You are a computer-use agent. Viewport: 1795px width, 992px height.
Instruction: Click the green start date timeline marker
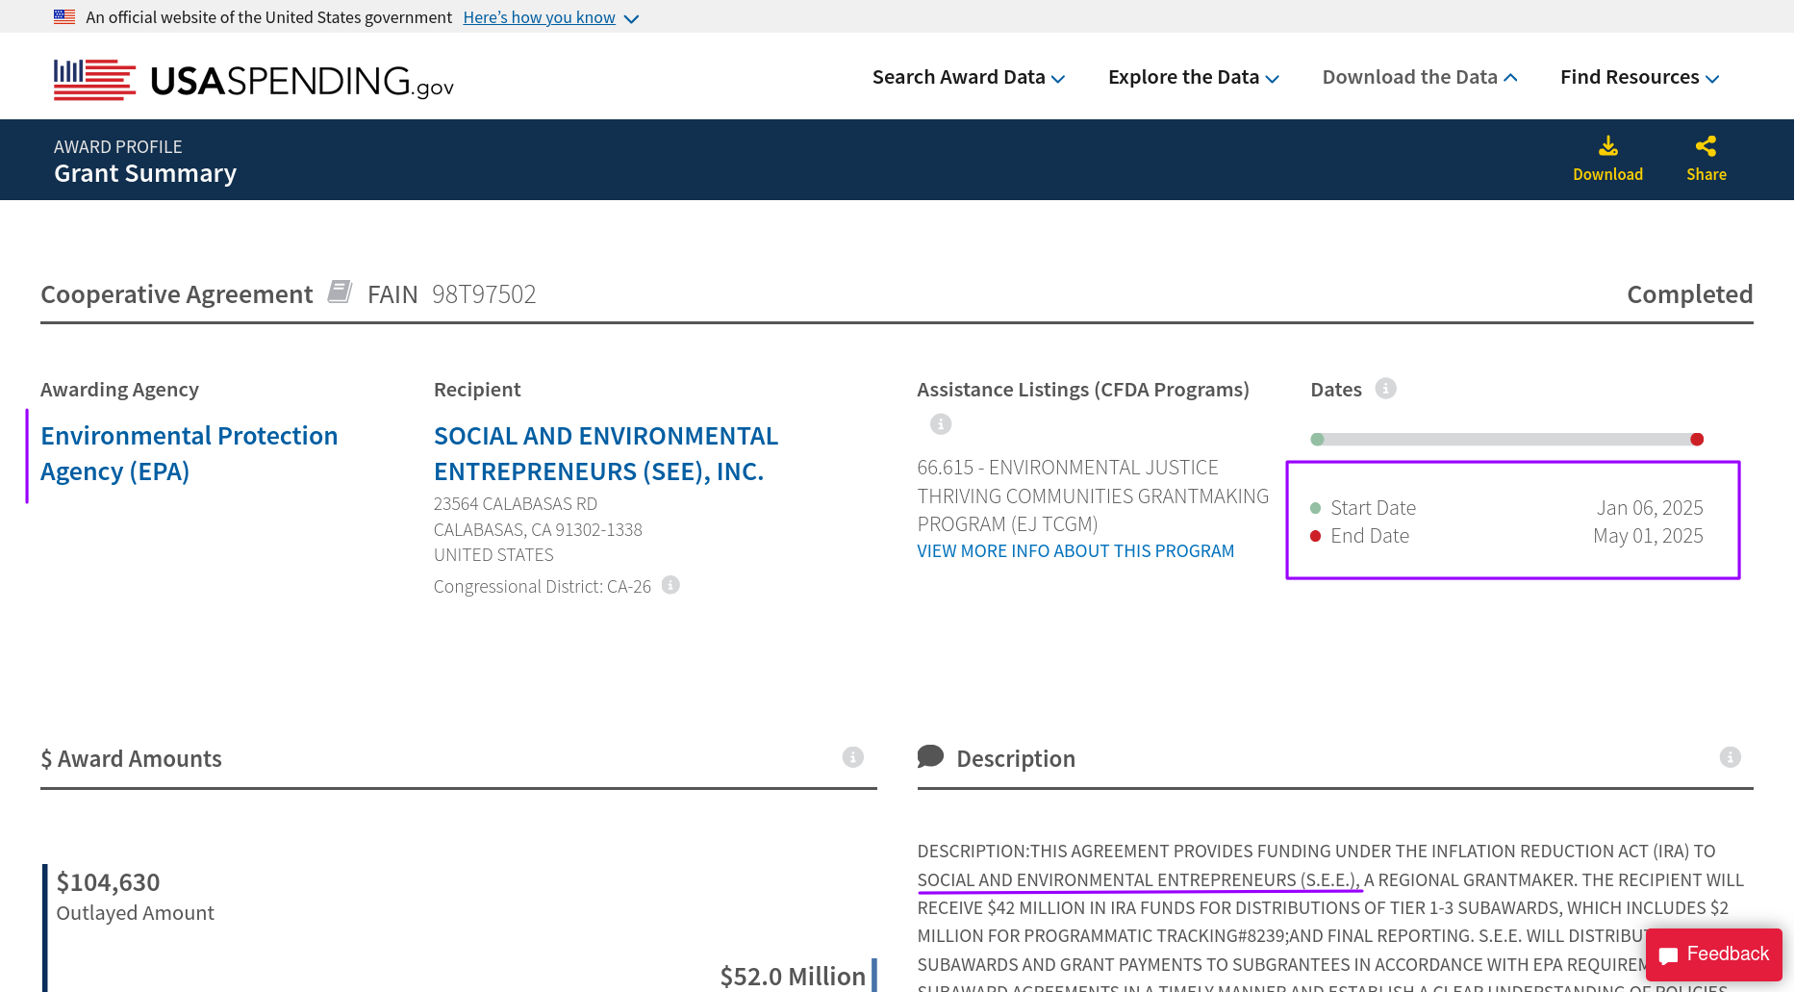1317,440
